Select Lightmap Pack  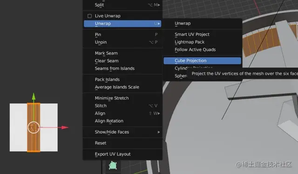pos(203,42)
